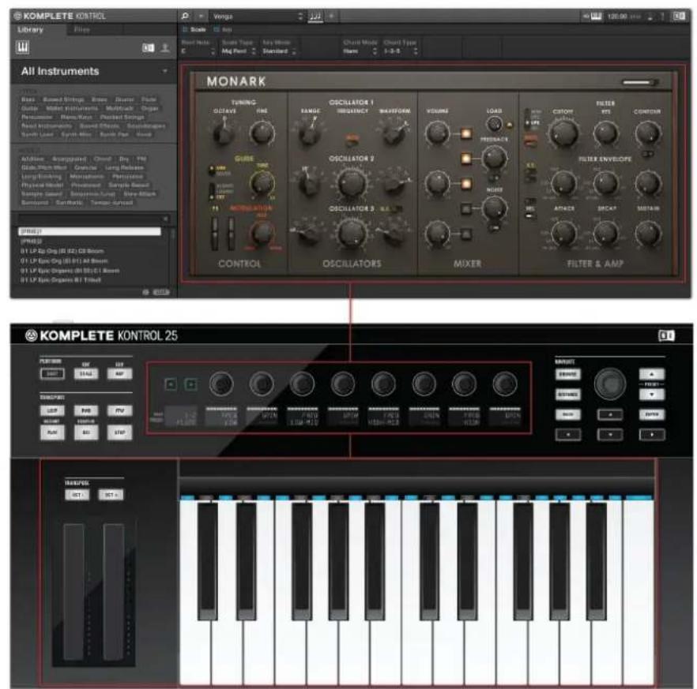Screen dimensions: 697x689
Task: Click the navigate down arrow button on keyboard
Action: [x=610, y=435]
